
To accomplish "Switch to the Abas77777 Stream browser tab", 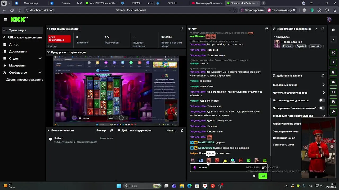I will click(101, 3).
